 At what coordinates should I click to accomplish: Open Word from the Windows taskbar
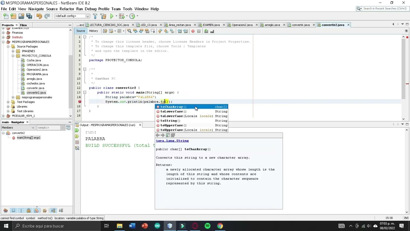(x=132, y=226)
